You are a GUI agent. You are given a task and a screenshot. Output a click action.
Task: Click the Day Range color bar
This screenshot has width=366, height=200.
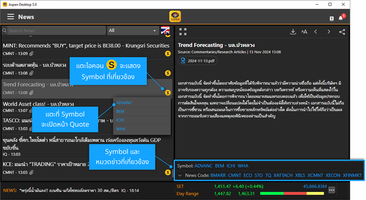[x=292, y=194]
